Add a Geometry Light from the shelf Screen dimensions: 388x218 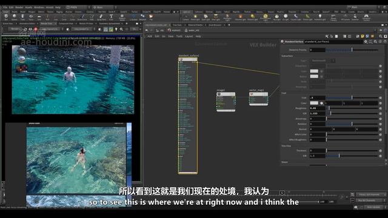click(227, 18)
